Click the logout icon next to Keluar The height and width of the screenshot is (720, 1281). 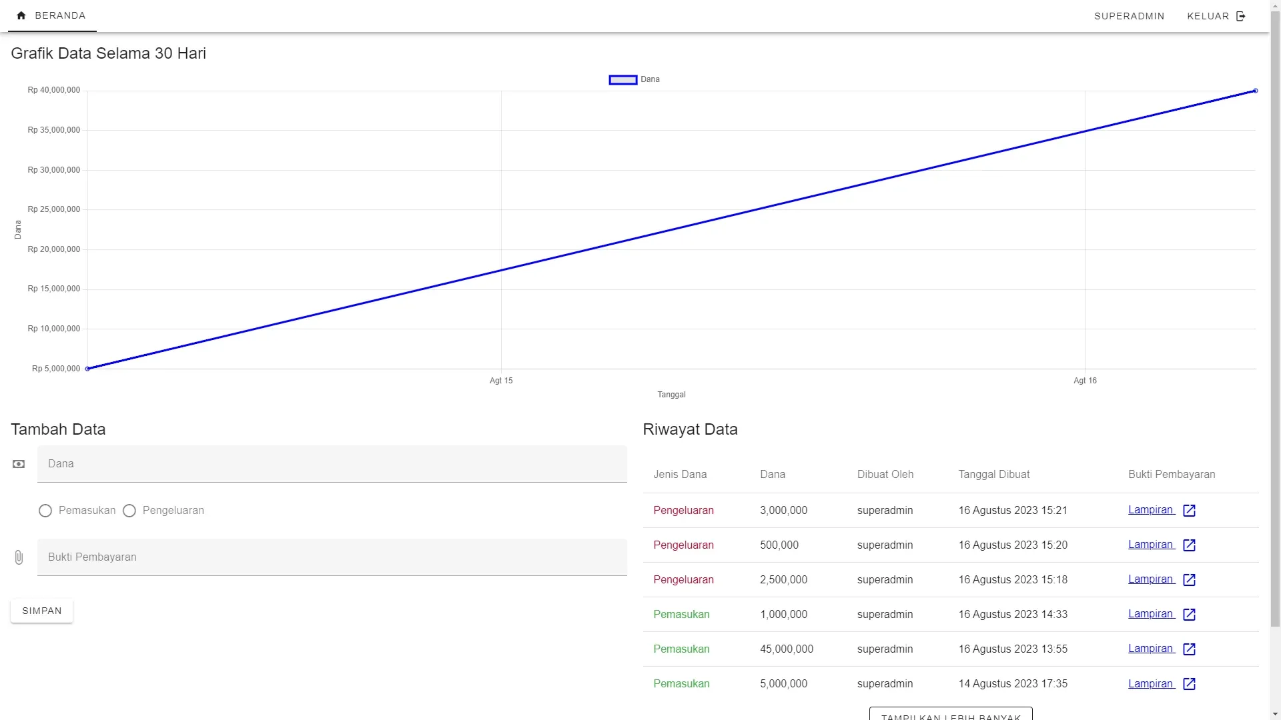1241,16
